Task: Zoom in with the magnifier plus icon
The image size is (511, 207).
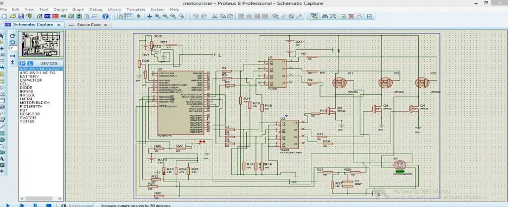Action: click(157, 16)
